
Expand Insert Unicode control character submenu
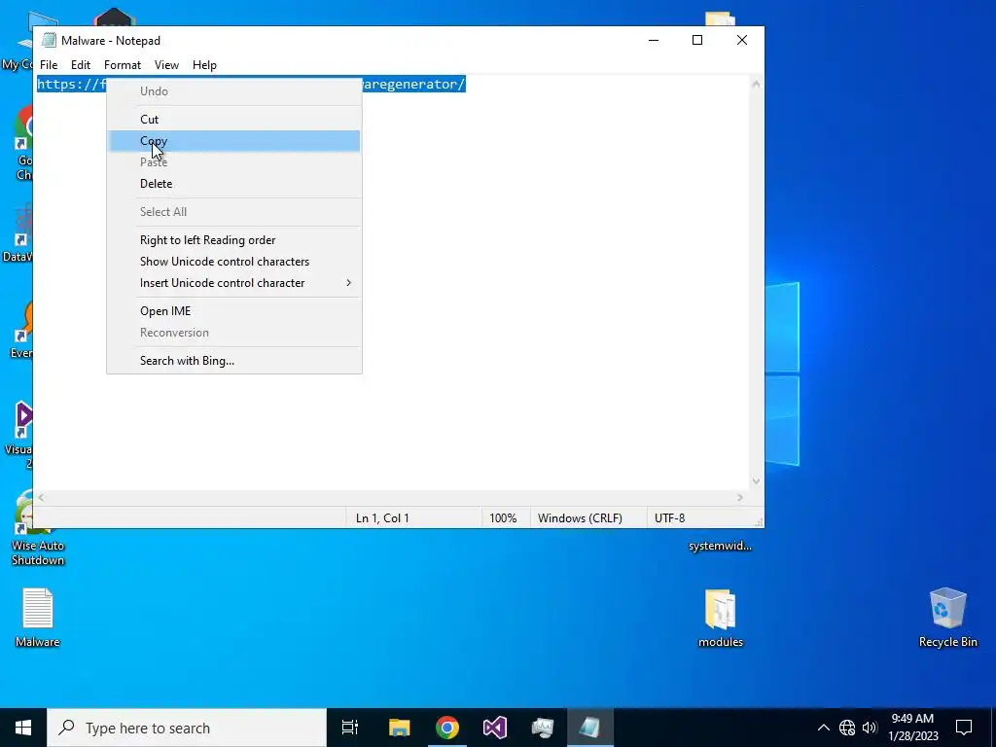pyautogui.click(x=233, y=283)
